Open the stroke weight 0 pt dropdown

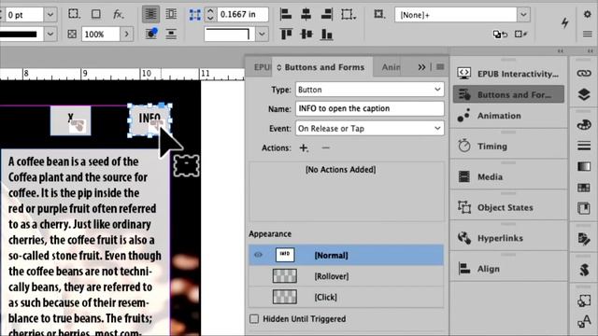(x=50, y=15)
